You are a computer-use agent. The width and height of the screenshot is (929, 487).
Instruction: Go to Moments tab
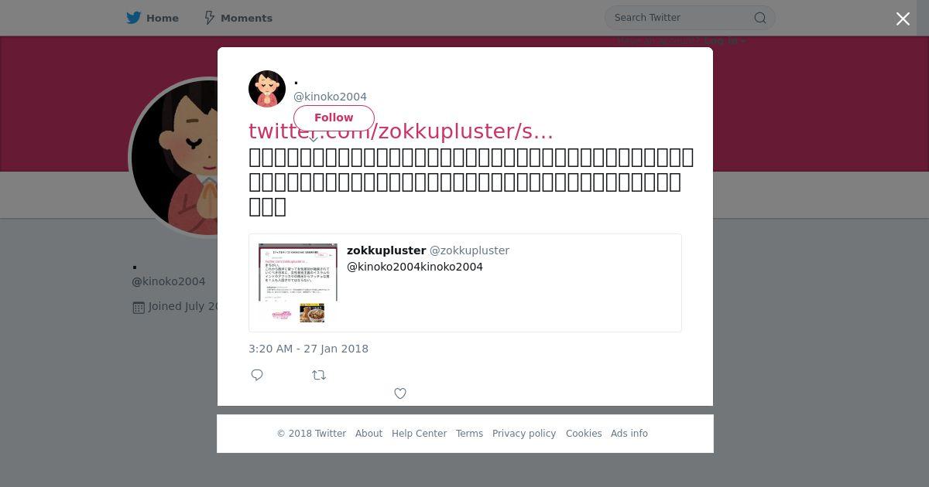click(238, 18)
